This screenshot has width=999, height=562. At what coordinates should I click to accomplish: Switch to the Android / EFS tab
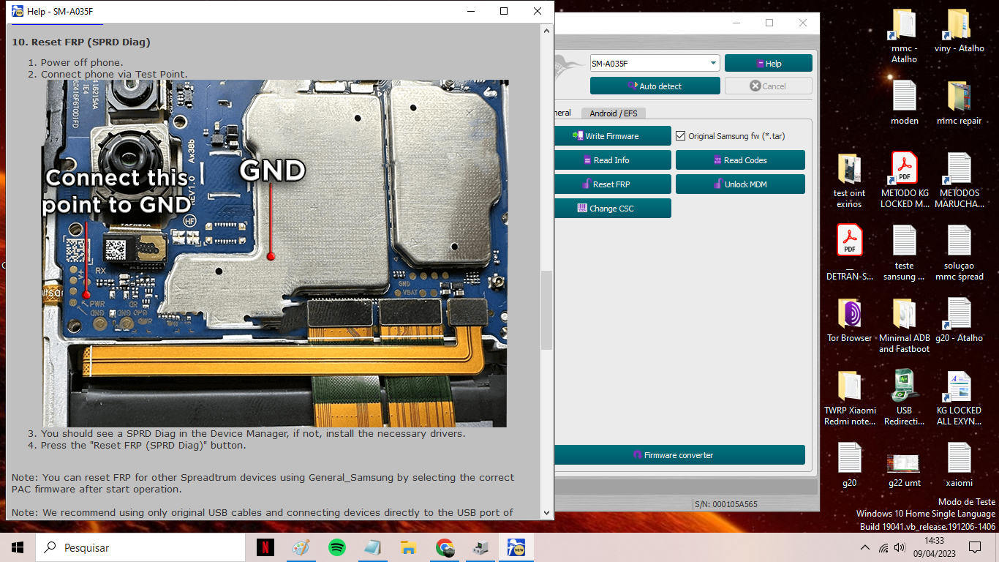[613, 113]
